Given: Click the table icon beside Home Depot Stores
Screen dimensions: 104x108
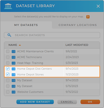Looking at the screenshot, I should point(14,75).
